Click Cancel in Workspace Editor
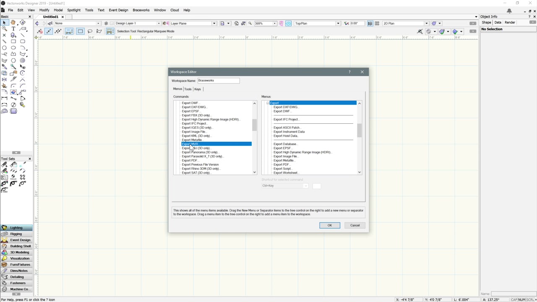 tap(355, 225)
